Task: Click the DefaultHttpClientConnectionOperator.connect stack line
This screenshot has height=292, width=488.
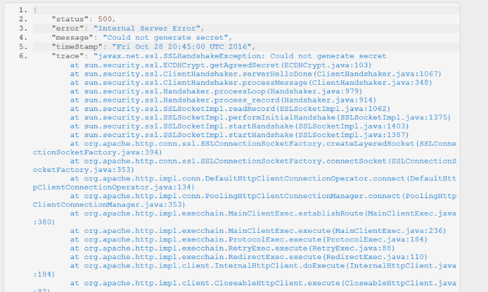Action: pyautogui.click(x=263, y=179)
